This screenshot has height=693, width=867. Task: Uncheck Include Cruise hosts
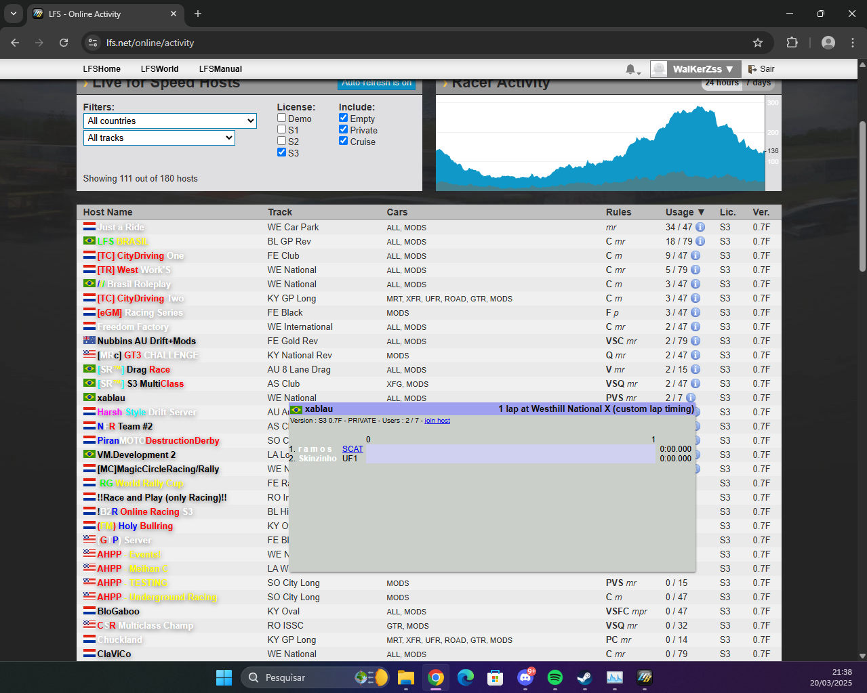click(x=344, y=141)
